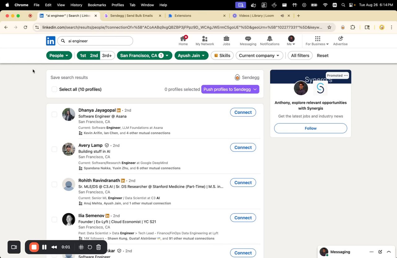Viewport: 397px width, 258px height.
Task: Open Notifications bell icon
Action: pos(270,39)
